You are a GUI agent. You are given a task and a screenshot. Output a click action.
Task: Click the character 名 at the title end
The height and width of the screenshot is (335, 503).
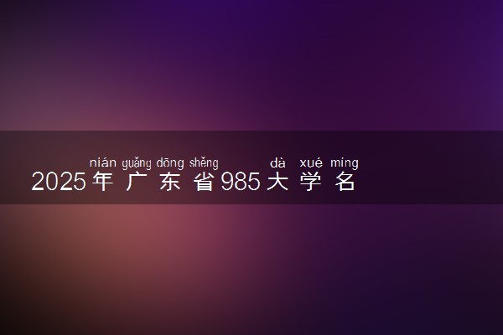point(345,182)
